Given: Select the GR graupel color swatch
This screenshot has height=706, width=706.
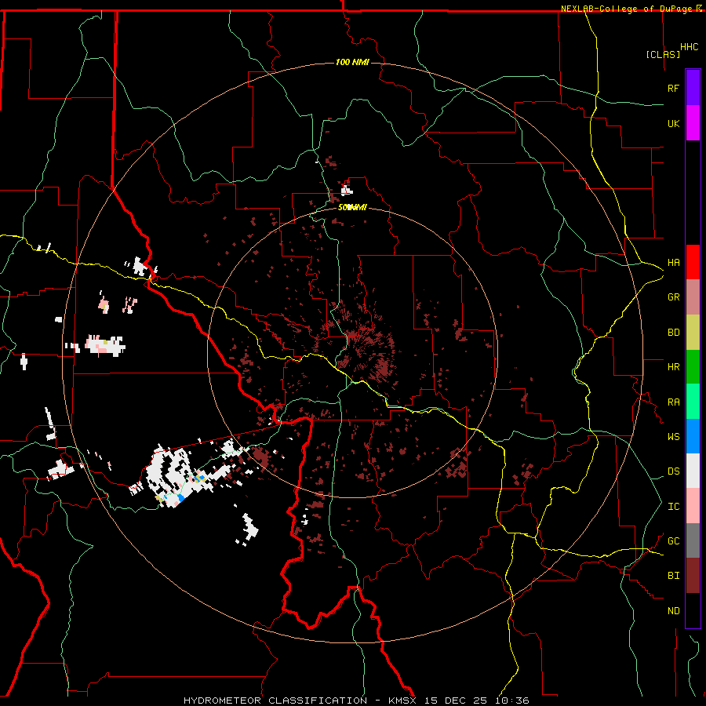Looking at the screenshot, I should [693, 297].
